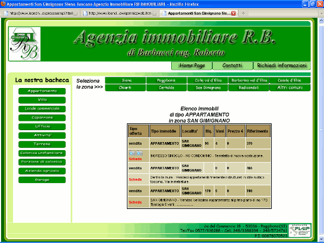Open the tab list dropdown arrow
The height and width of the screenshot is (243, 324).
321,13
